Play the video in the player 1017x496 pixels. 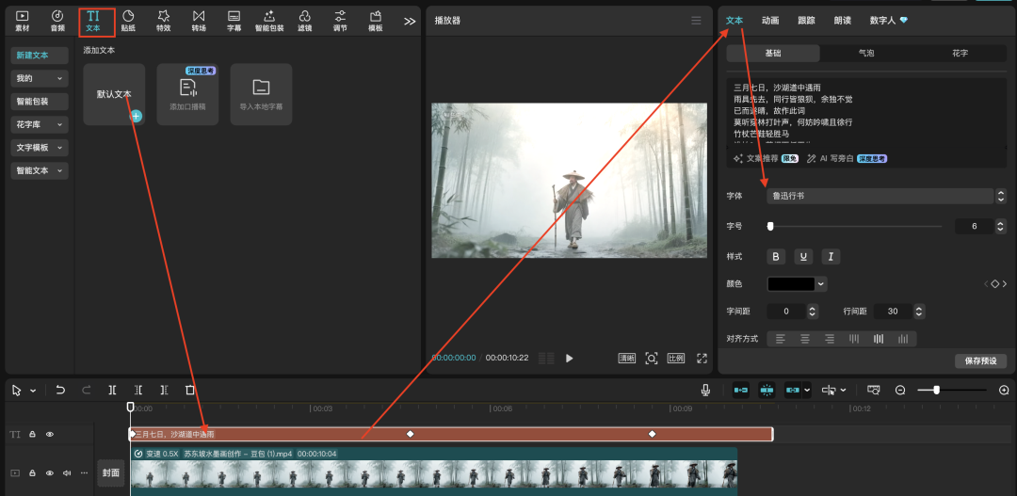(x=569, y=359)
